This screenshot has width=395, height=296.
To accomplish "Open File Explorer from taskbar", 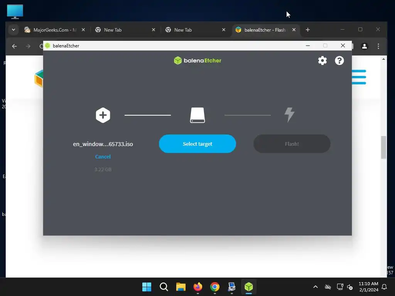I will point(181,287).
